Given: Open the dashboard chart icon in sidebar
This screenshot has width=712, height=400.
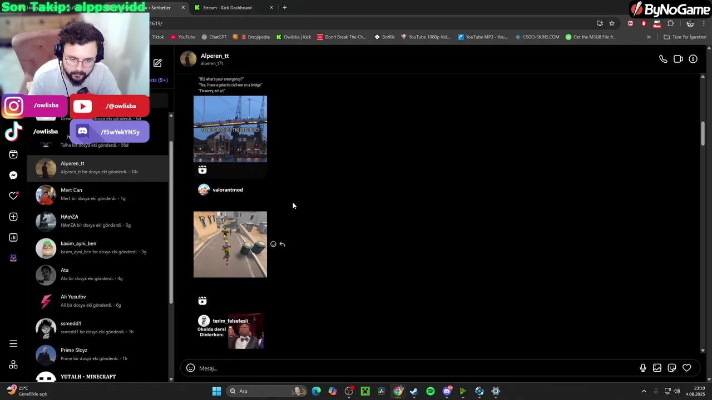Looking at the screenshot, I should point(13,237).
